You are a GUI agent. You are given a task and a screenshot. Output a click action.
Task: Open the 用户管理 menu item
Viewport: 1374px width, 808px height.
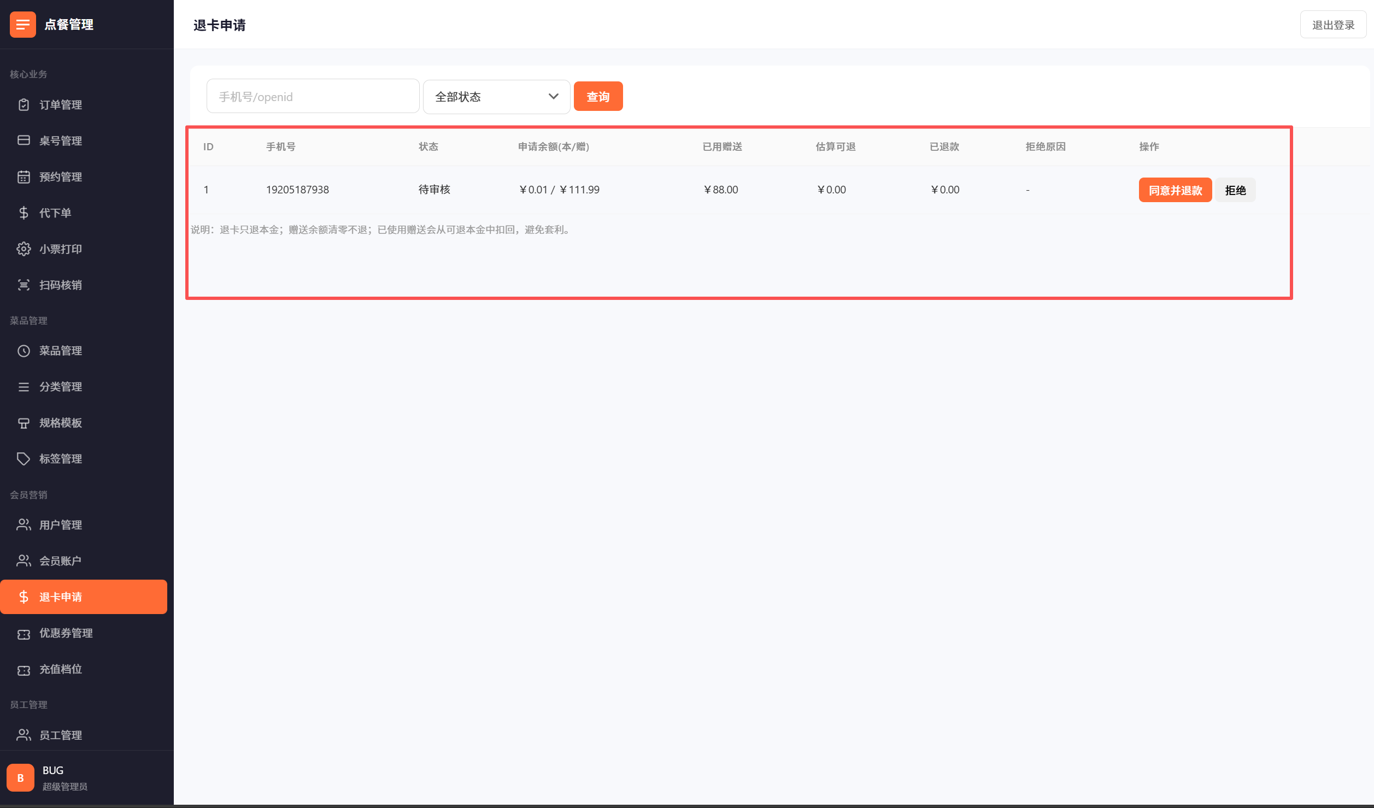tap(60, 524)
